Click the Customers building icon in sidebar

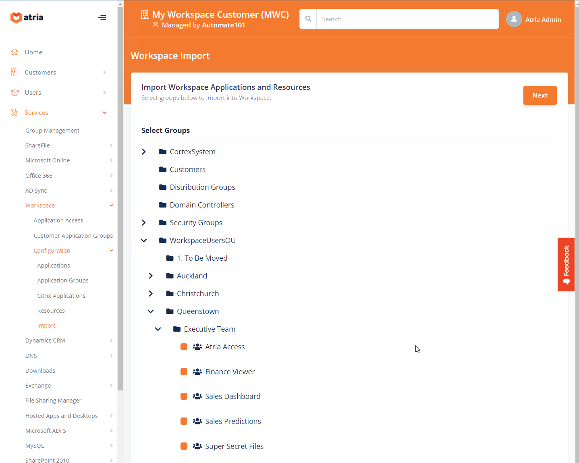tap(14, 72)
